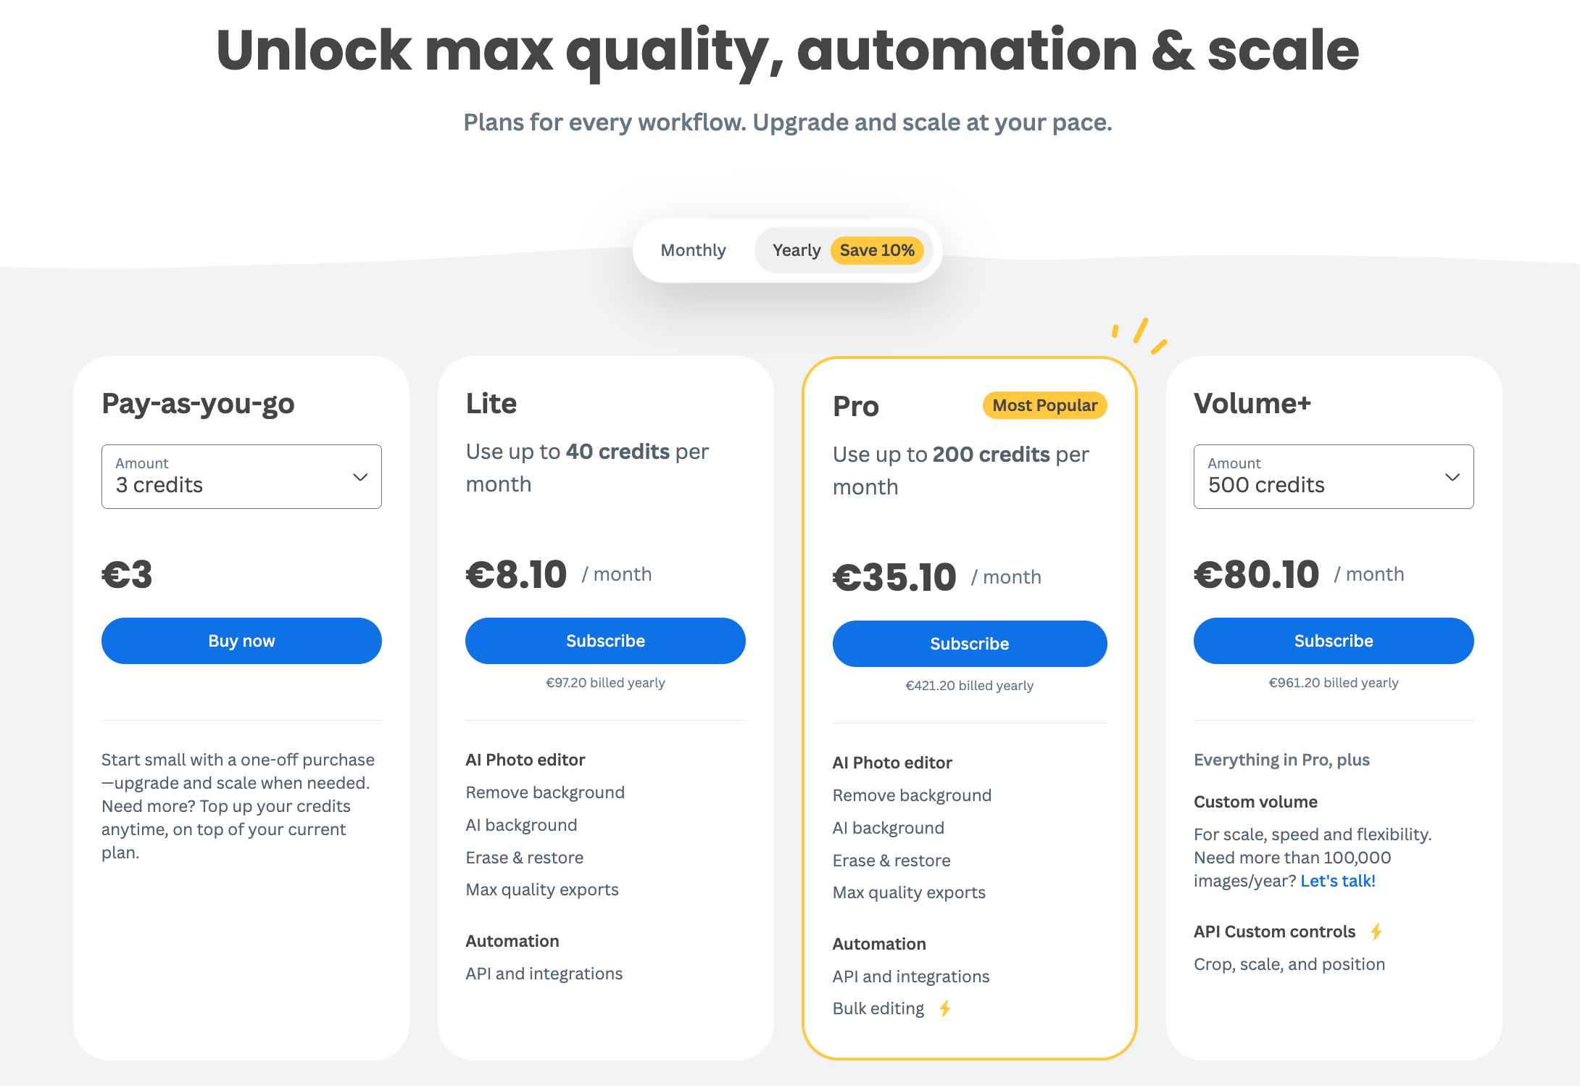Open the Let's talk! link
This screenshot has width=1580, height=1086.
tap(1337, 881)
